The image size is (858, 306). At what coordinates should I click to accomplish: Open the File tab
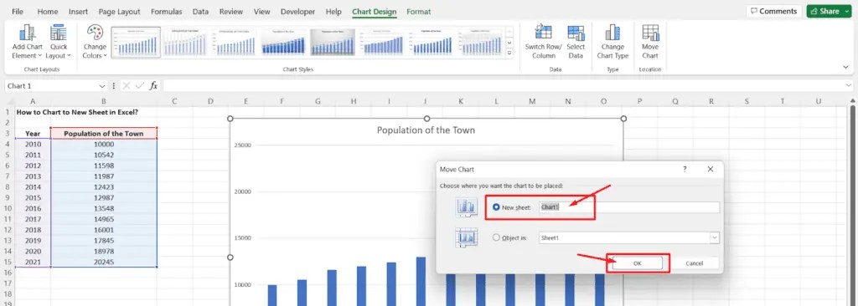click(18, 12)
